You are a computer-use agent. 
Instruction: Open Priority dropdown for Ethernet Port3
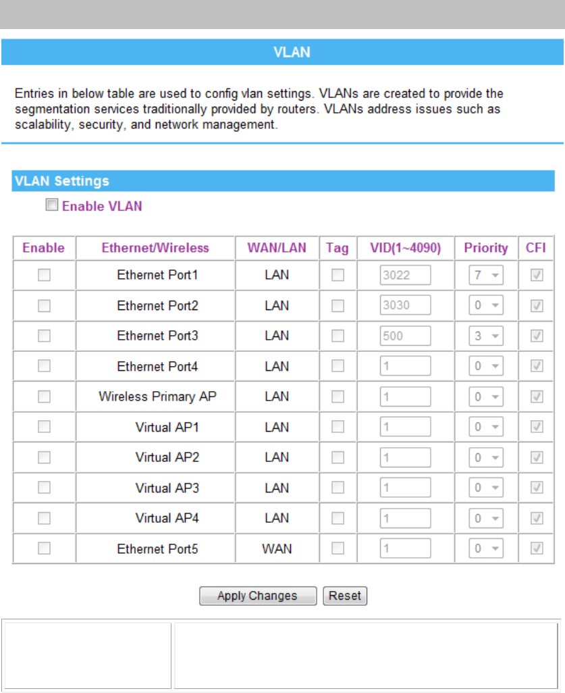tap(486, 336)
